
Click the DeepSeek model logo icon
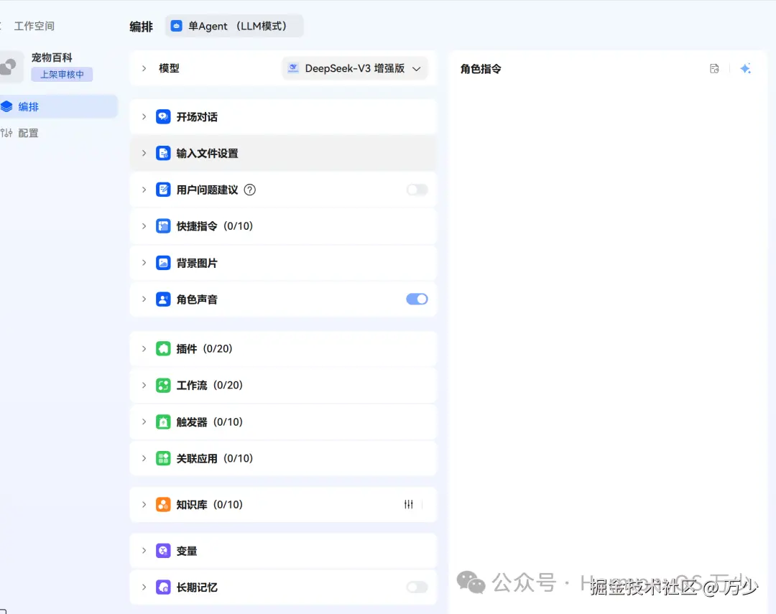click(x=293, y=68)
